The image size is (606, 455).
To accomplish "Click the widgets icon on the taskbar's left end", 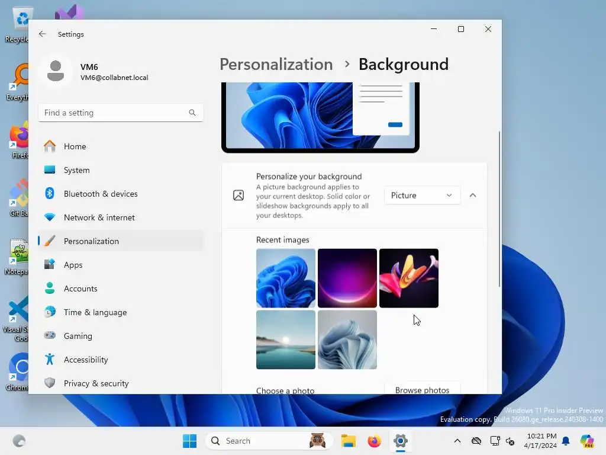I will pyautogui.click(x=19, y=441).
